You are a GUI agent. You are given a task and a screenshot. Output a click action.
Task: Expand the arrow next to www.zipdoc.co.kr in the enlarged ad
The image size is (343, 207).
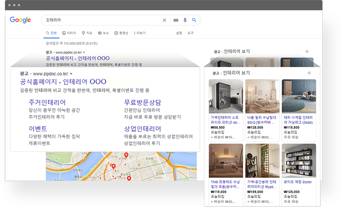(x=71, y=74)
